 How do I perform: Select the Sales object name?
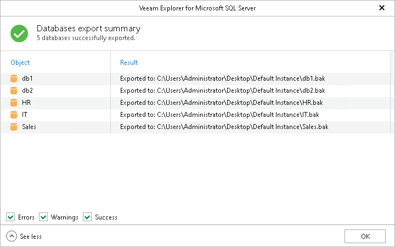(x=29, y=127)
